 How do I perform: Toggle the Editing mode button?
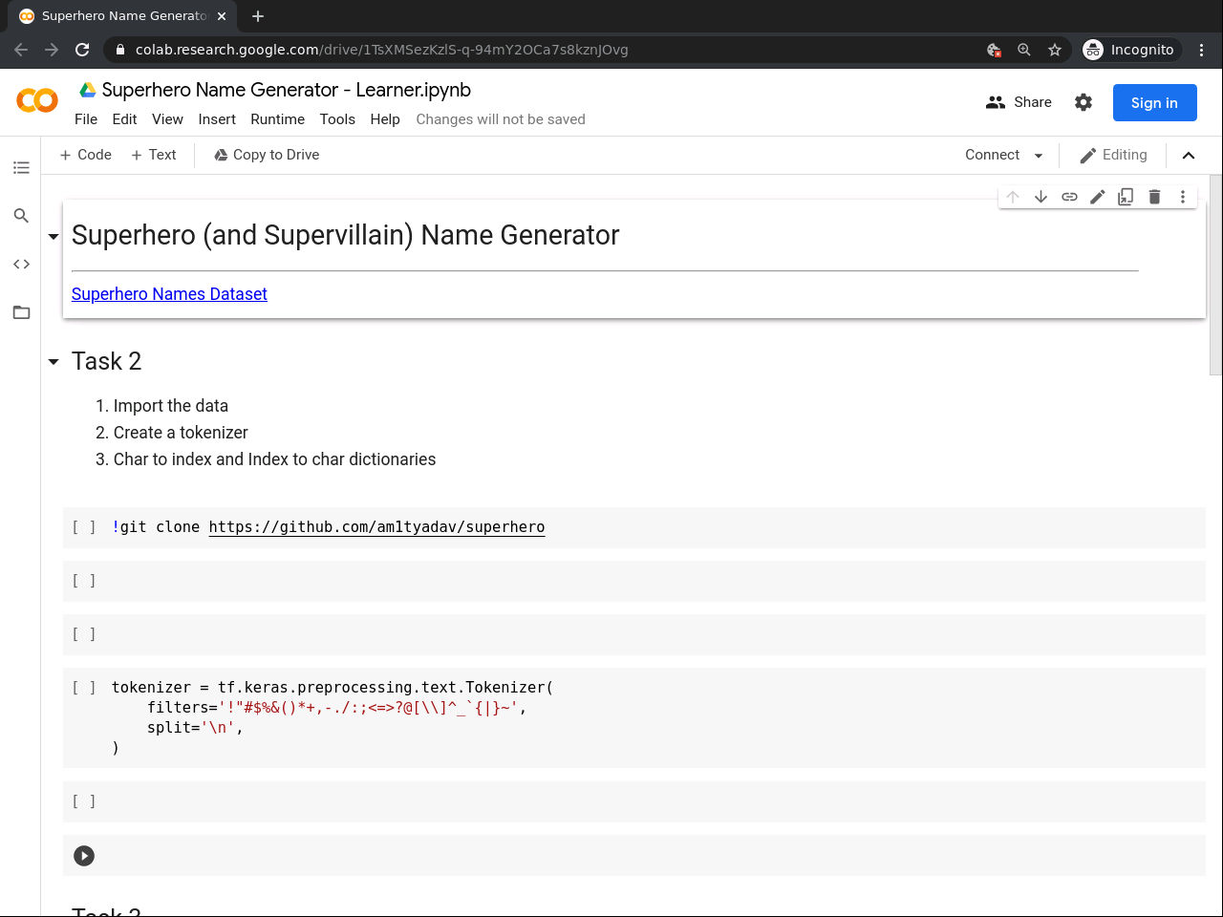click(x=1113, y=155)
